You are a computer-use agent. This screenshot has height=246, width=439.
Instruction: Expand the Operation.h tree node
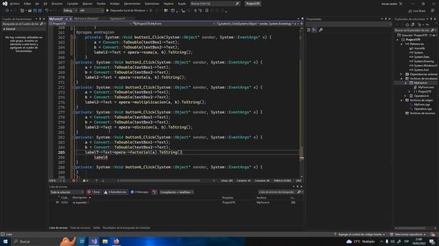(x=405, y=96)
